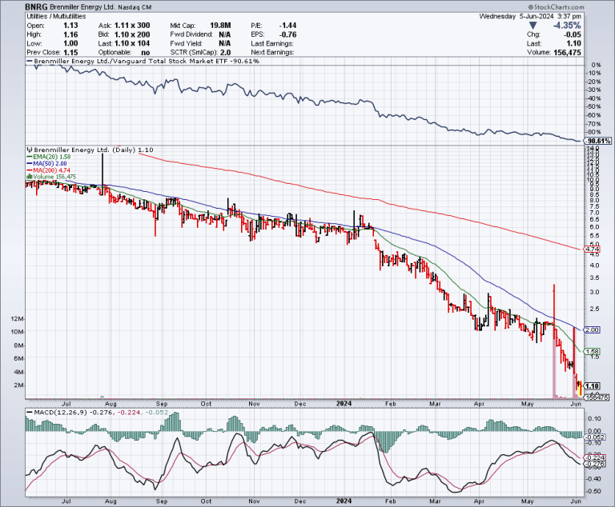Click the Nov label on MACD panel axis
Viewport: 615px width, 507px height.
click(254, 501)
